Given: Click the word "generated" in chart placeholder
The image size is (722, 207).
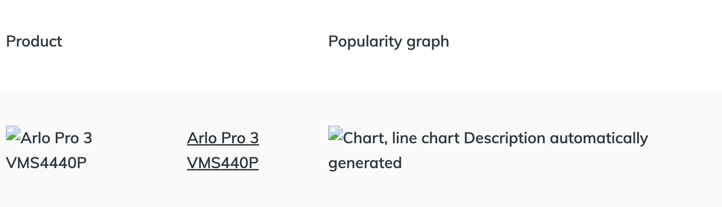Looking at the screenshot, I should (365, 163).
